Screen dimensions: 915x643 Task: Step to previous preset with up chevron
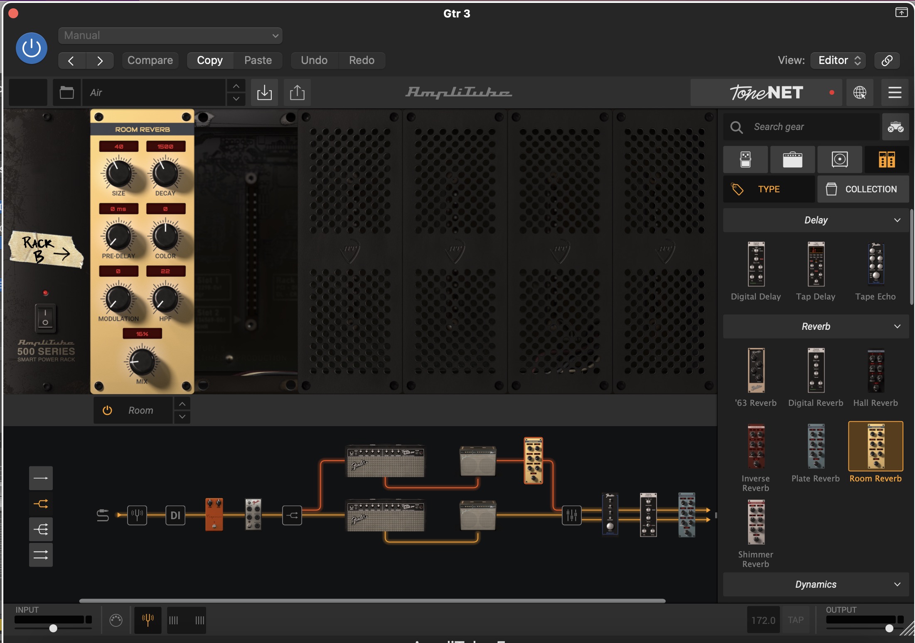pyautogui.click(x=236, y=86)
